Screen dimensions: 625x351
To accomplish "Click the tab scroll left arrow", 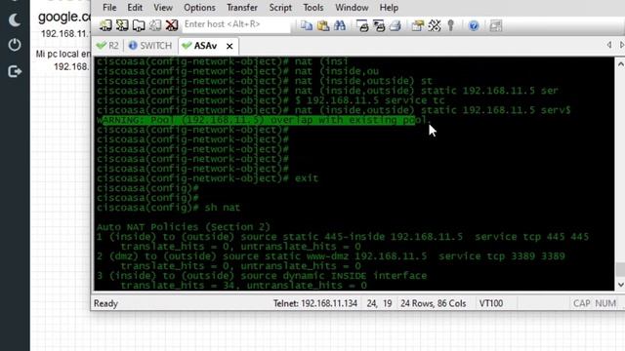I will 609,45.
